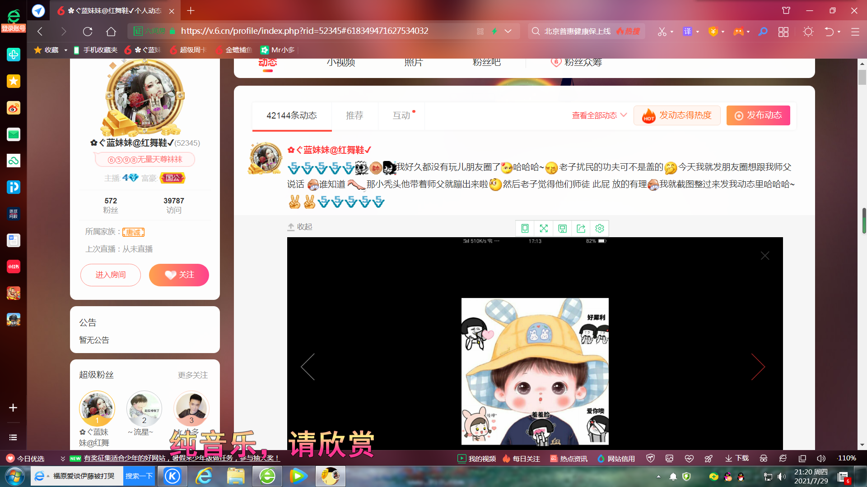Toggle the status bar sound speaker icon
This screenshot has width=867, height=487.
click(821, 459)
